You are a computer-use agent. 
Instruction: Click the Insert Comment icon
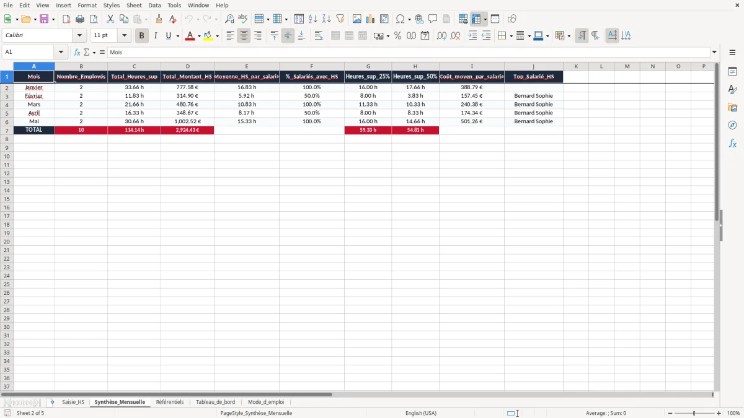pos(433,19)
